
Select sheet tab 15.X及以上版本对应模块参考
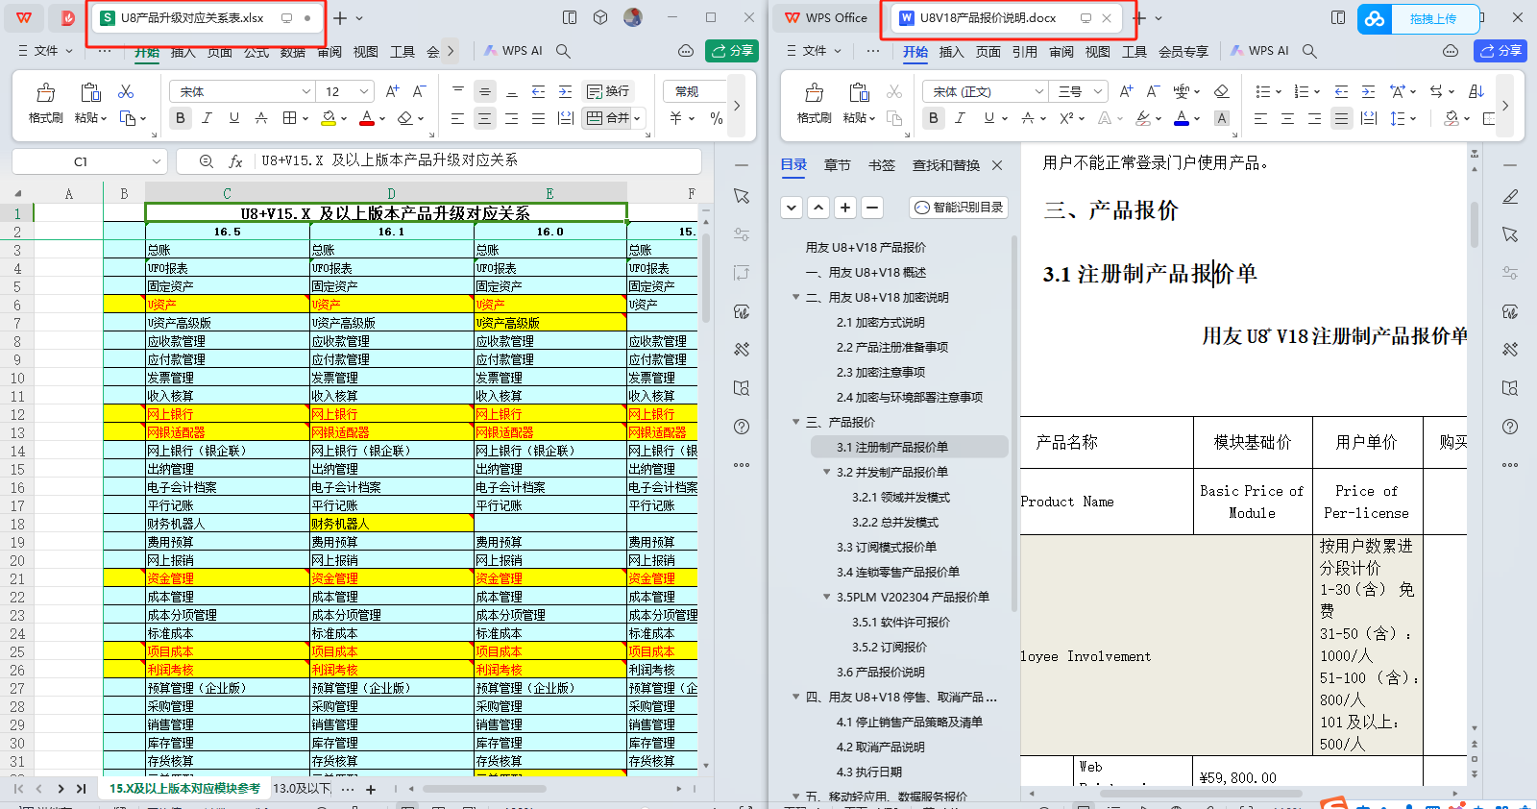click(x=184, y=789)
